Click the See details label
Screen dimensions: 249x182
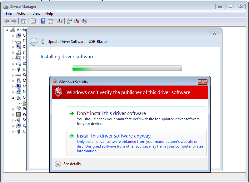pos(72,164)
